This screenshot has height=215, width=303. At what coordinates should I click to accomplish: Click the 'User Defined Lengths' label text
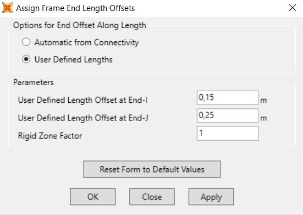click(x=74, y=59)
